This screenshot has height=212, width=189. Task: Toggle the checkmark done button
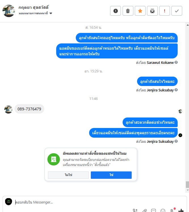pos(177,11)
